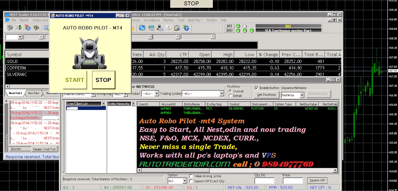
Task: Open the rightmost combo box above market watch
Action: coord(212,37)
